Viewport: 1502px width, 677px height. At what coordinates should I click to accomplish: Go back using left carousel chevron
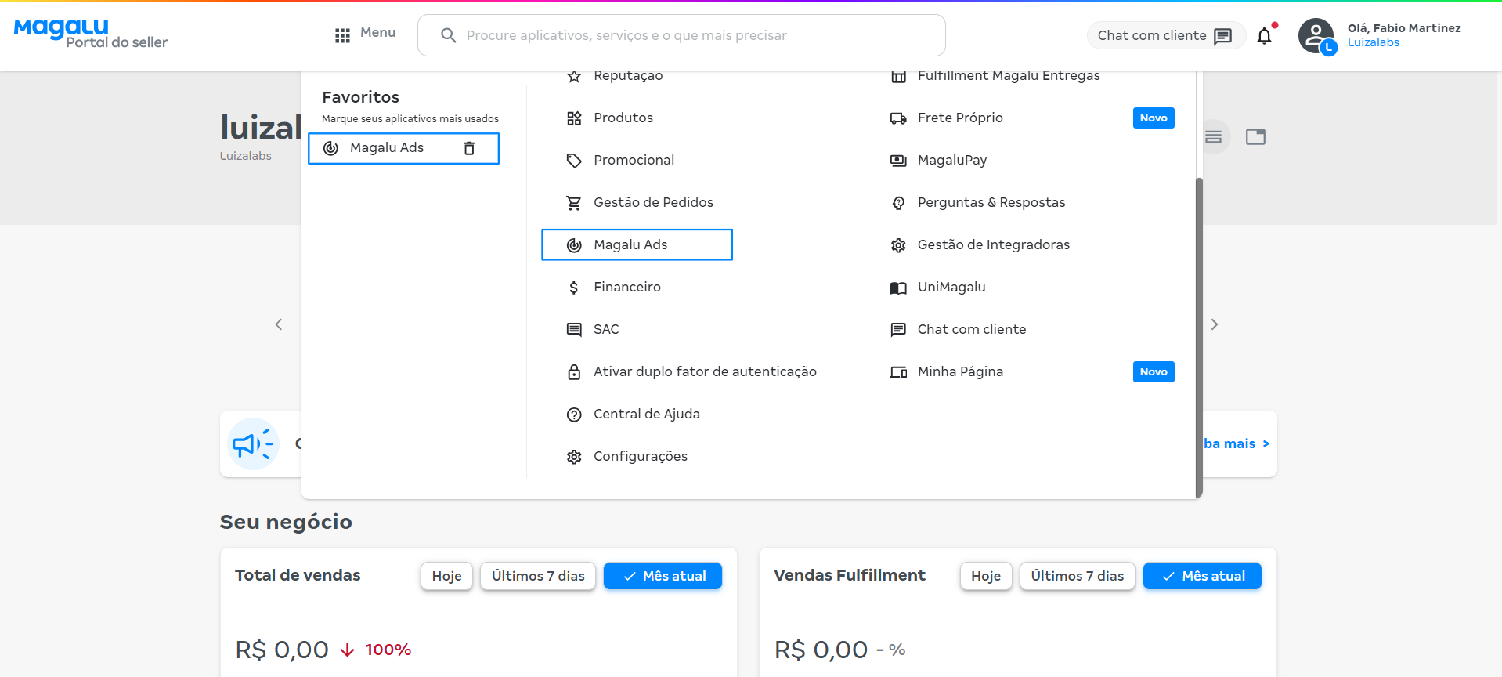coord(278,324)
